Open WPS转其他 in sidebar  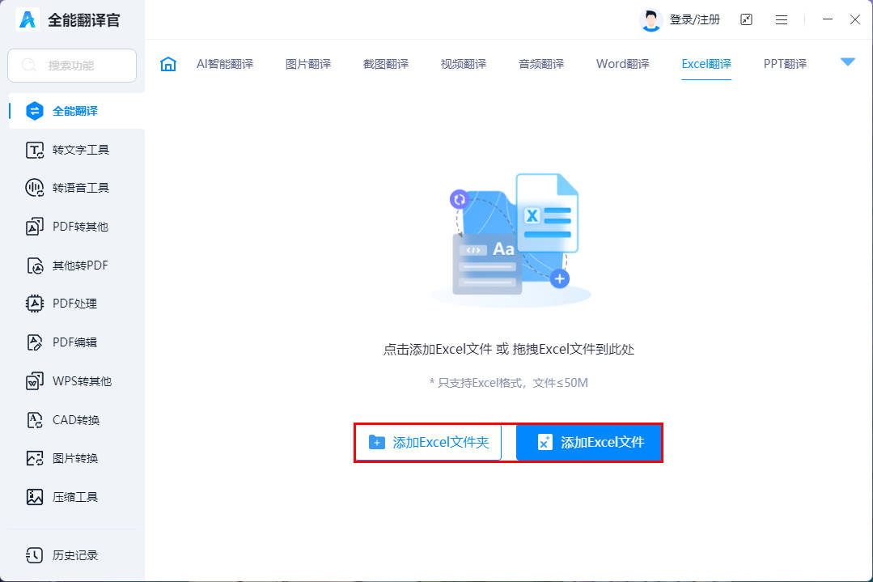(x=77, y=381)
